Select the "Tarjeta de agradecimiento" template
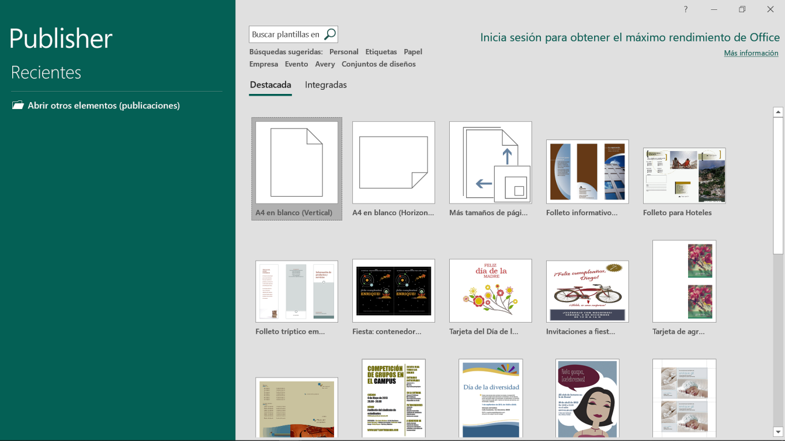The width and height of the screenshot is (785, 441). [684, 281]
